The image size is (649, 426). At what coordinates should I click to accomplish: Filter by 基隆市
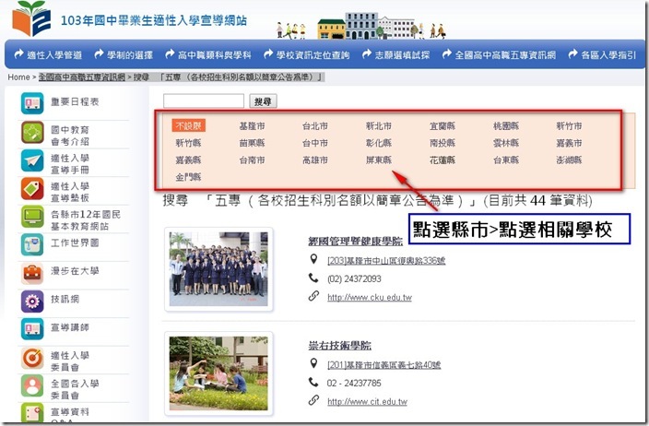(252, 125)
